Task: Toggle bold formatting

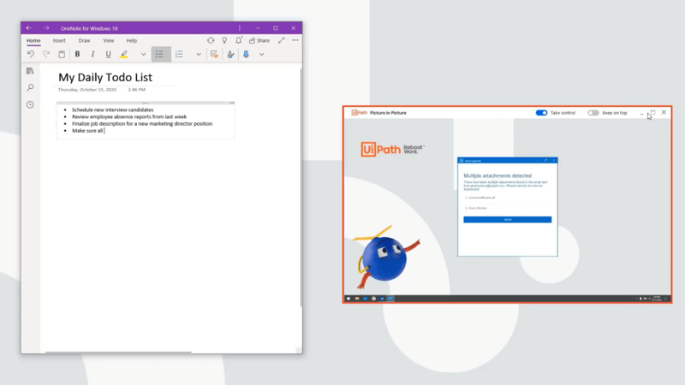Action: 77,54
